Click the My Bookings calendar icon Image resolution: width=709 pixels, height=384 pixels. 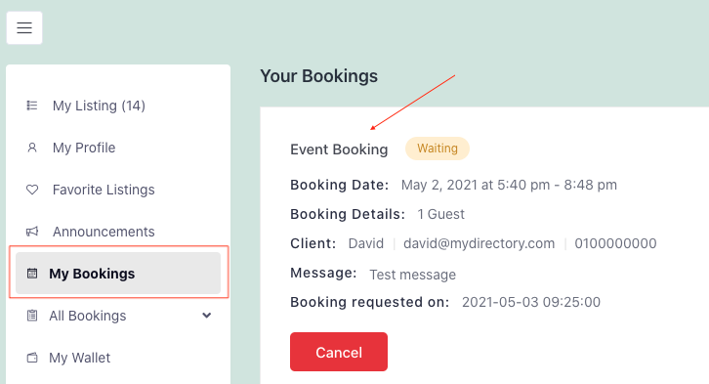click(x=32, y=274)
